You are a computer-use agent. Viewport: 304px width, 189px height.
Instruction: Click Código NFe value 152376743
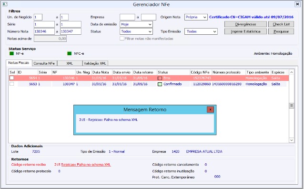202,78
